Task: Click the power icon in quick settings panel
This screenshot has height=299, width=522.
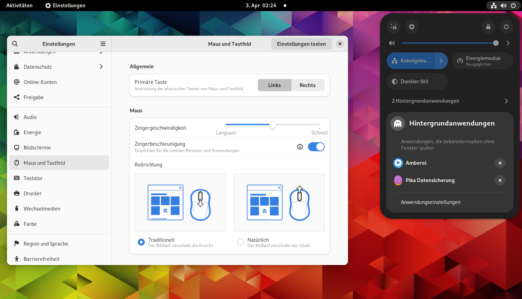Action: (506, 27)
